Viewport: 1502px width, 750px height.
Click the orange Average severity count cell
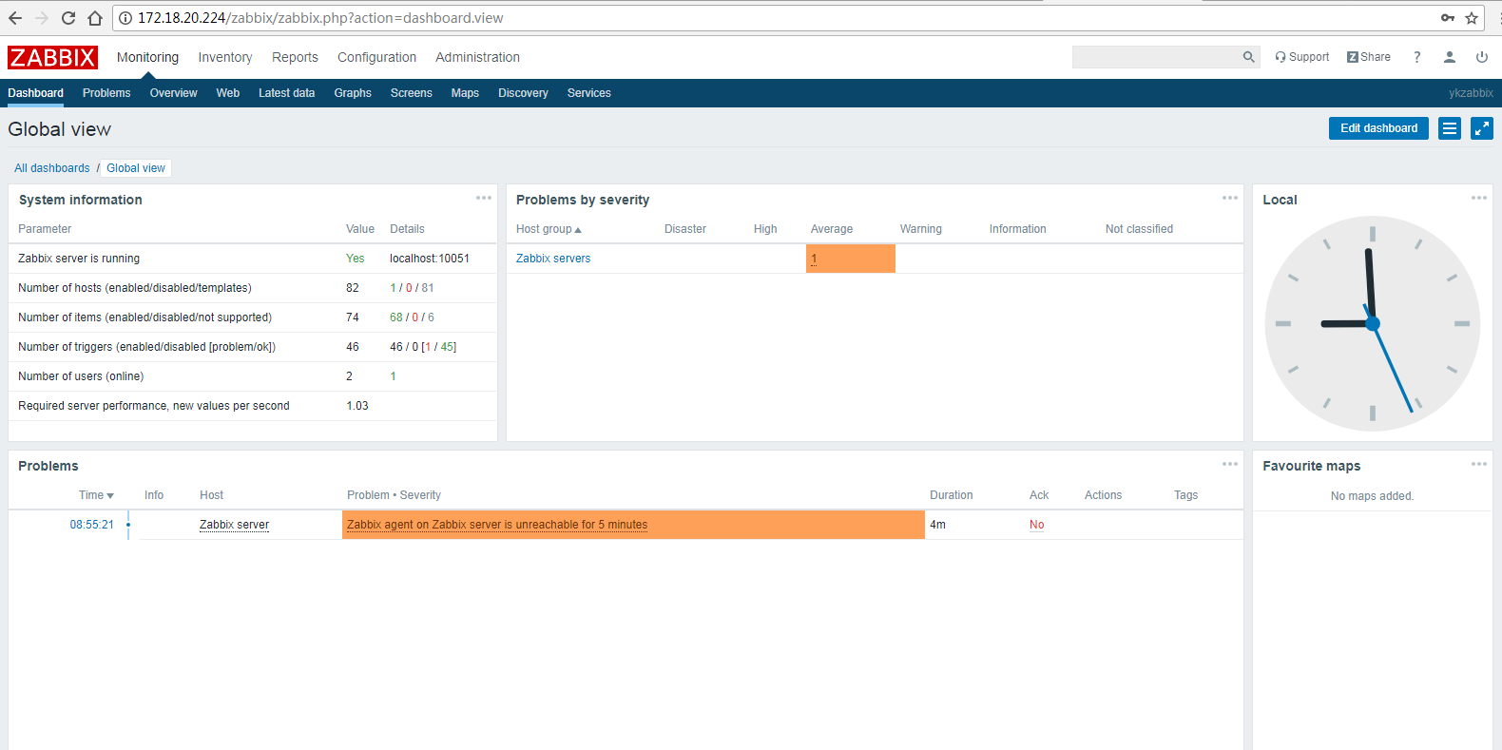tap(851, 259)
